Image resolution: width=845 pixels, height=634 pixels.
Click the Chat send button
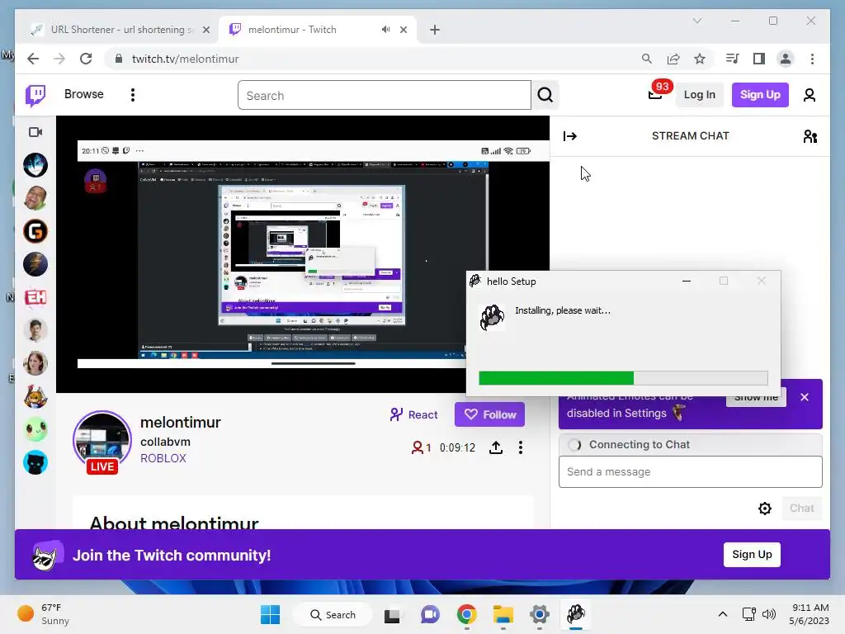(801, 509)
